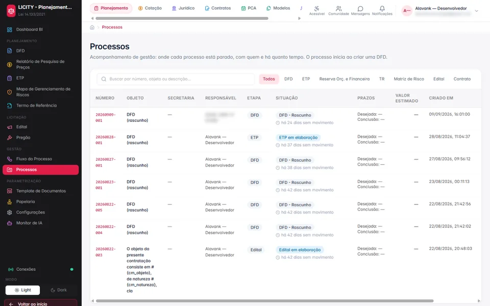This screenshot has width=490, height=306.
Task: Open the Cotação top tab
Action: [x=150, y=8]
